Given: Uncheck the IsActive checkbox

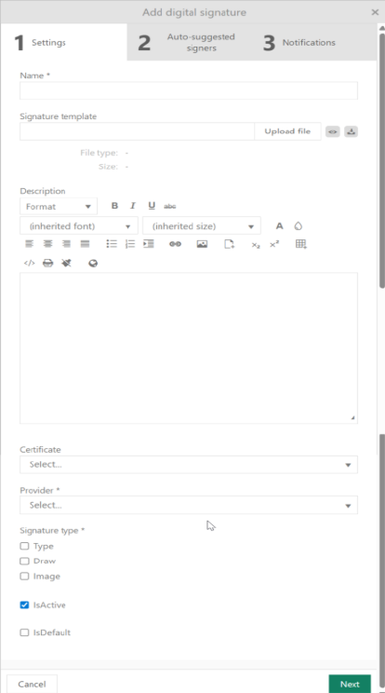Looking at the screenshot, I should [24, 605].
